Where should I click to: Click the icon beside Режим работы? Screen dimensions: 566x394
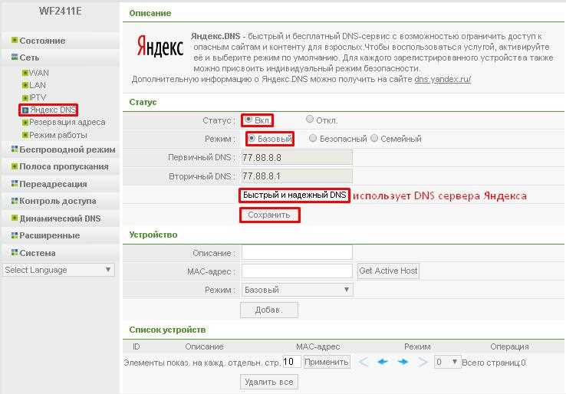click(25, 135)
